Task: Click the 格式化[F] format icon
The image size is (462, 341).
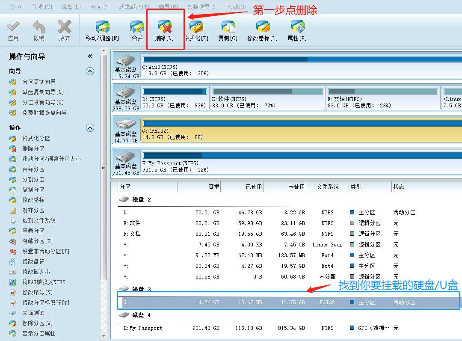Action: coord(196,27)
